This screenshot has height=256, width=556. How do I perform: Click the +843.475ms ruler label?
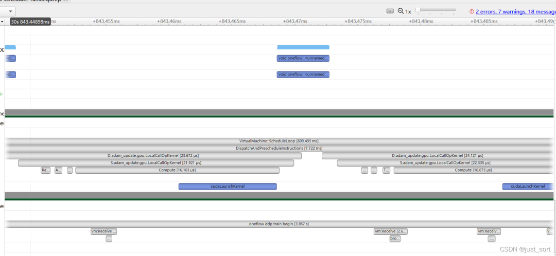[358, 21]
